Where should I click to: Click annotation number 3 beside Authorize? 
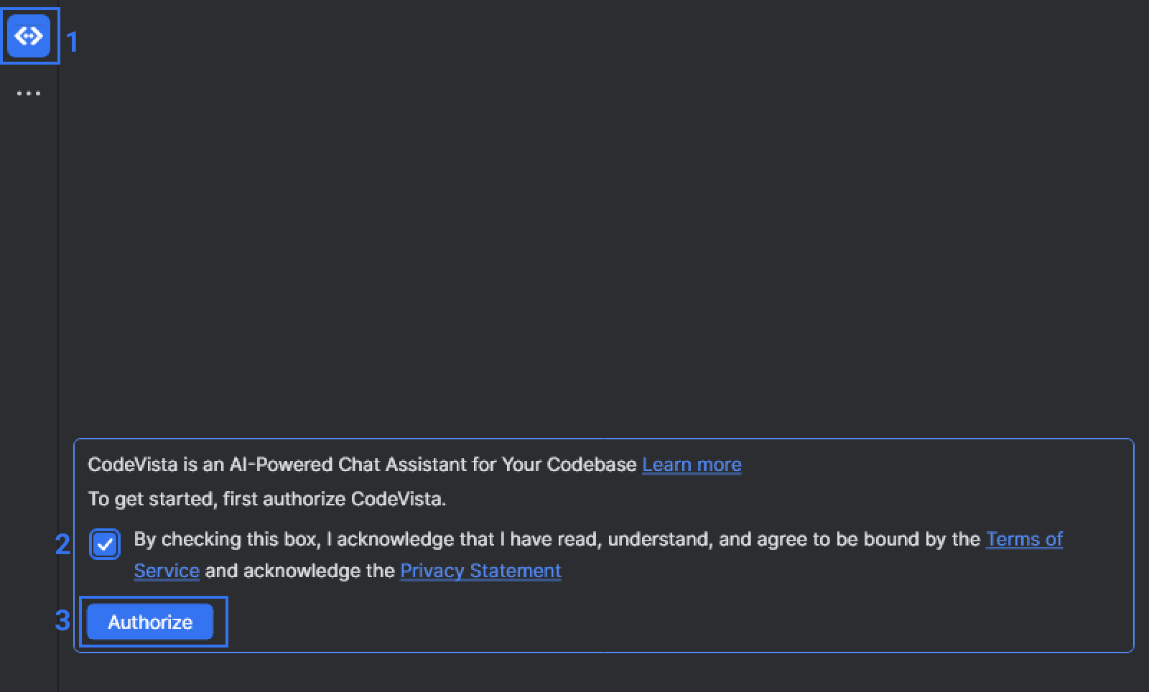62,621
